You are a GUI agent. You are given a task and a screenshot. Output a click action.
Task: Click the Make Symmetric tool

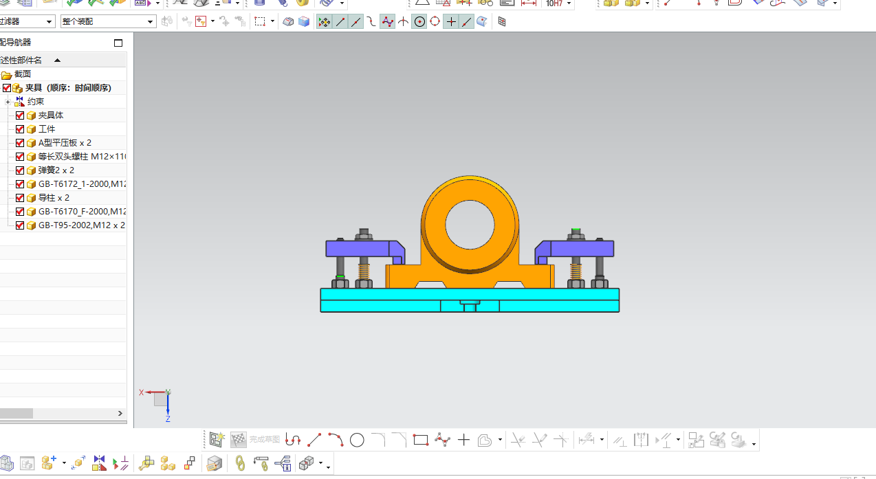641,440
